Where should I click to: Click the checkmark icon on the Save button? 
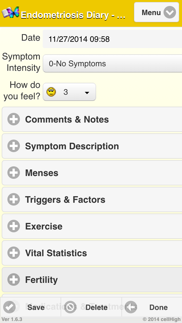coord(9,307)
